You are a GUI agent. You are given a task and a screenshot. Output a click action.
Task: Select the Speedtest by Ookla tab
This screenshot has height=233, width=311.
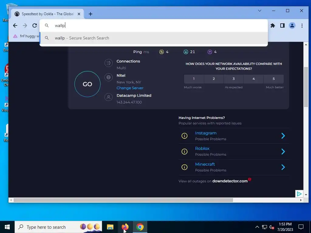[x=48, y=14]
